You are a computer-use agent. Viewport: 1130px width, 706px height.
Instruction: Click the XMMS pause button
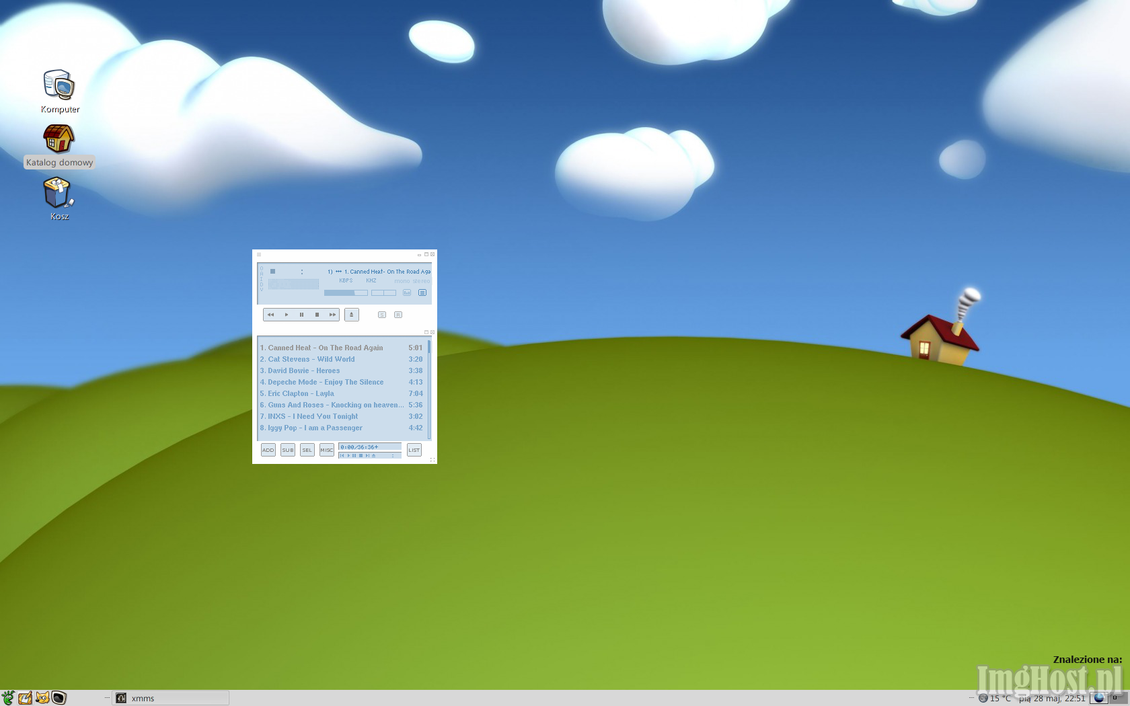click(x=301, y=315)
